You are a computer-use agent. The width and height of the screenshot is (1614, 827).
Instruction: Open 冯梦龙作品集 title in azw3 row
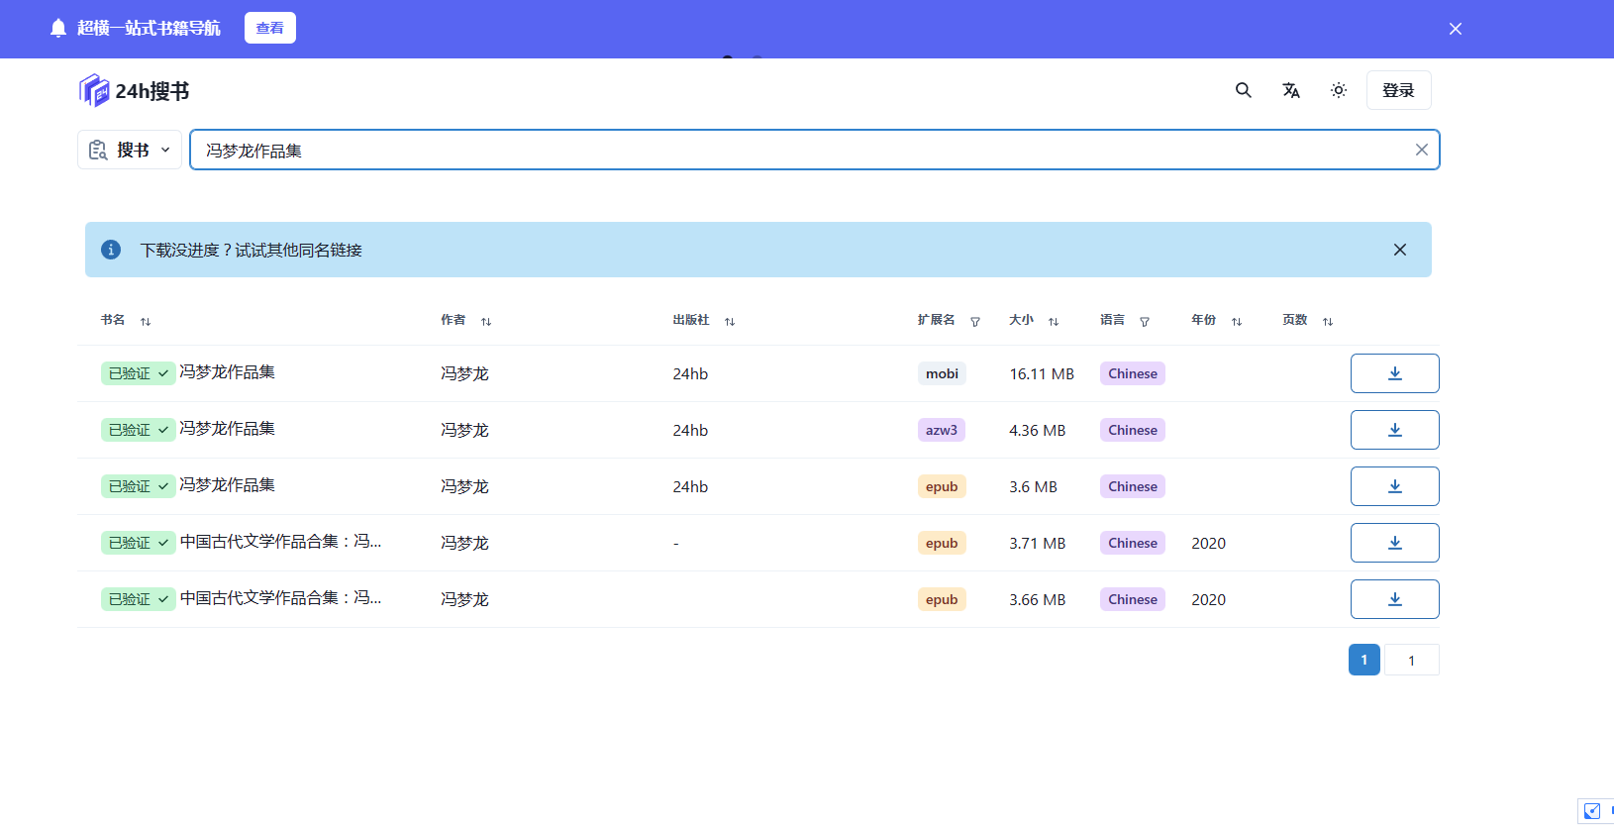pyautogui.click(x=228, y=429)
